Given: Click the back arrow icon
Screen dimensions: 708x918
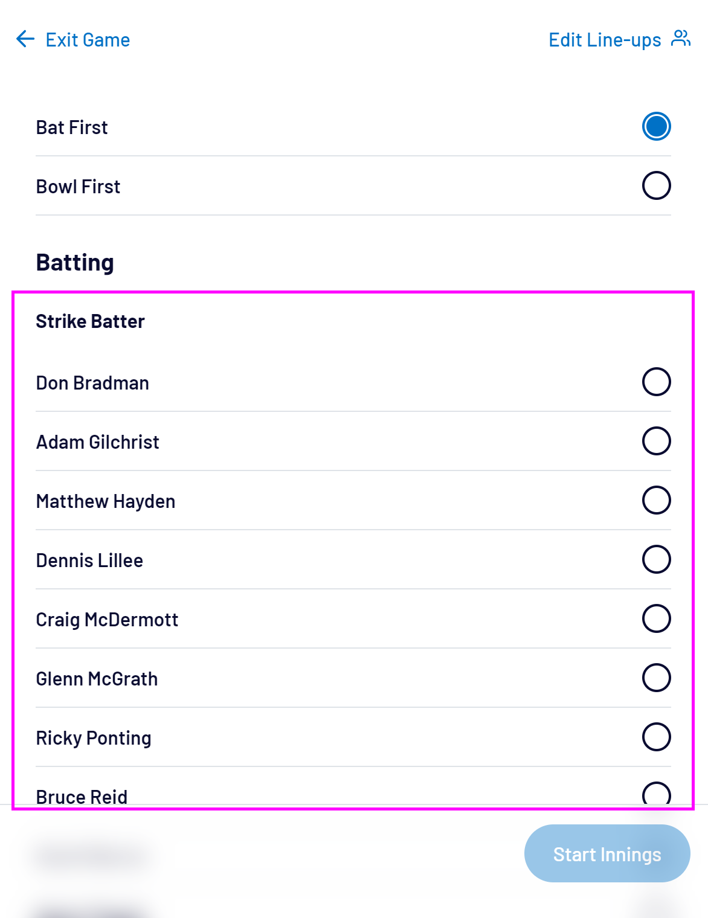Looking at the screenshot, I should (25, 39).
